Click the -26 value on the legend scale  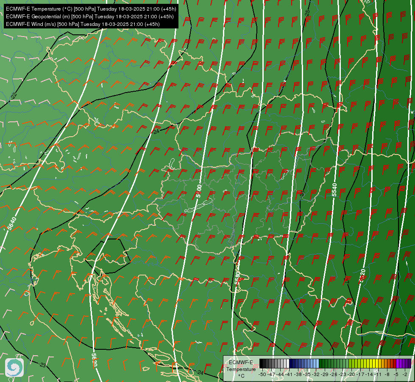[334, 375]
